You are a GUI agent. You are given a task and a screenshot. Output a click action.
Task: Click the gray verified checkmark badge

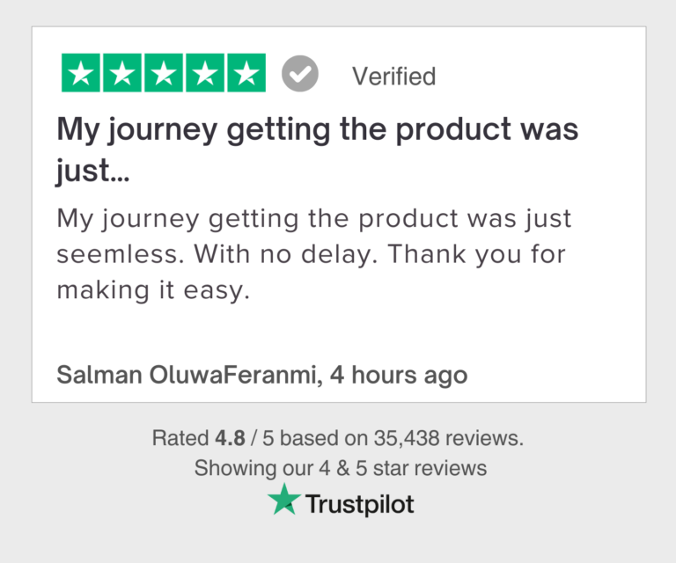click(x=300, y=75)
